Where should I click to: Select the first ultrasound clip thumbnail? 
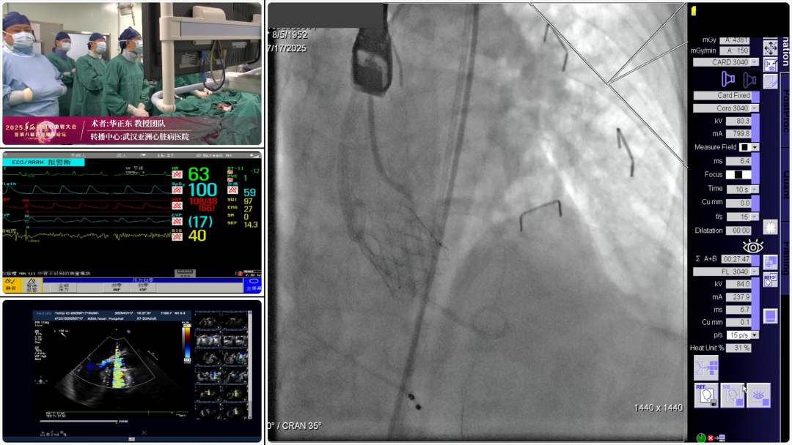pos(208,321)
